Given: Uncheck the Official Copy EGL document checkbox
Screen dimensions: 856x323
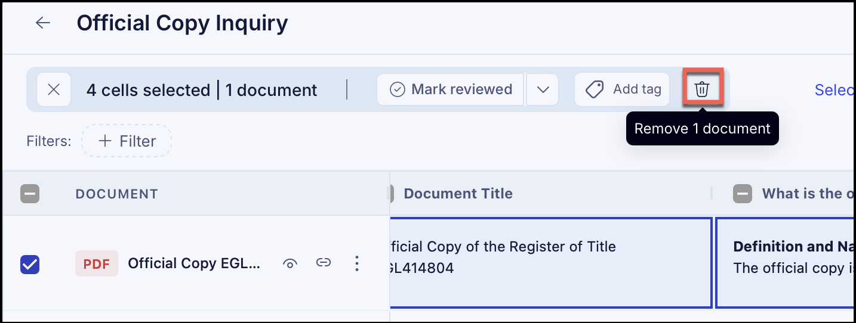Looking at the screenshot, I should coord(30,264).
